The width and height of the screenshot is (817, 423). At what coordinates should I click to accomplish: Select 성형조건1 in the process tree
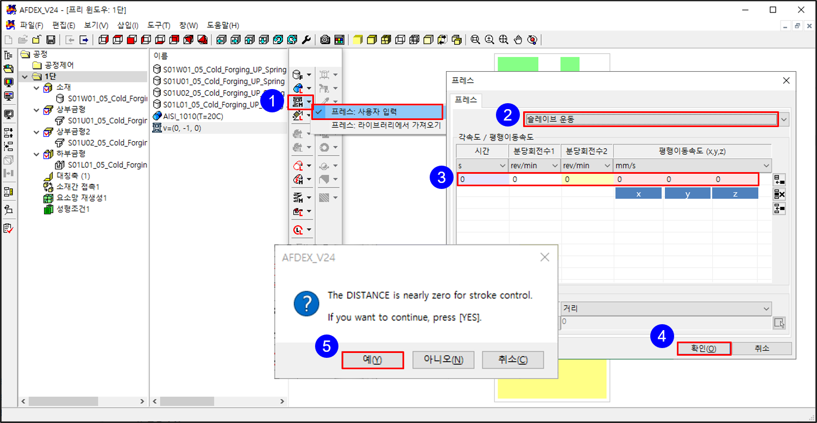[73, 209]
